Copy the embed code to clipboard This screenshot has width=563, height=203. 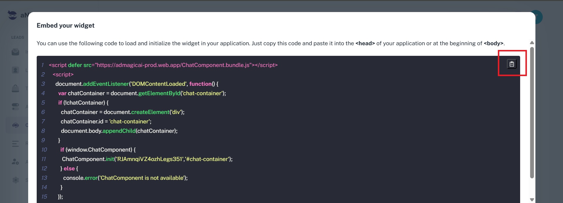click(512, 64)
